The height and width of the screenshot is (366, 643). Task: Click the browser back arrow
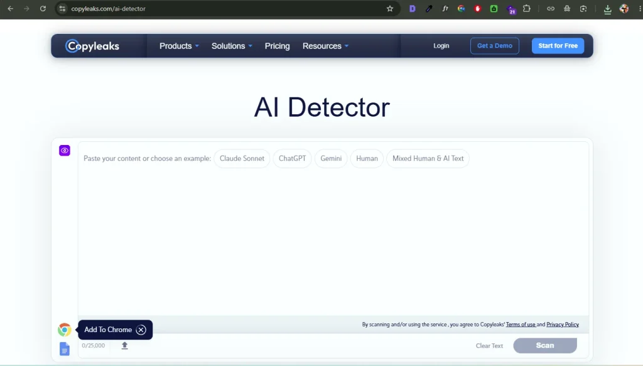[x=10, y=8]
